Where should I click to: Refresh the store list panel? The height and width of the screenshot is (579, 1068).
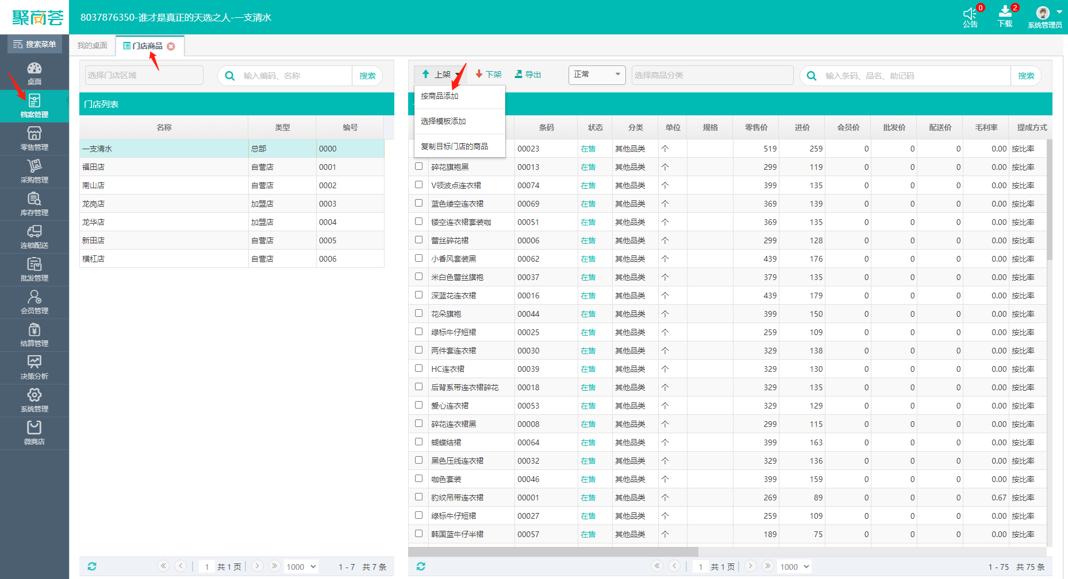pos(92,566)
